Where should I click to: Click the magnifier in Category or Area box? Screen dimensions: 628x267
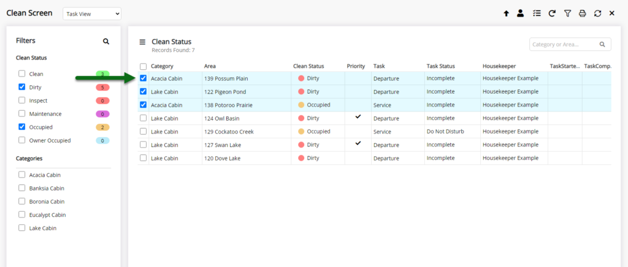point(602,44)
